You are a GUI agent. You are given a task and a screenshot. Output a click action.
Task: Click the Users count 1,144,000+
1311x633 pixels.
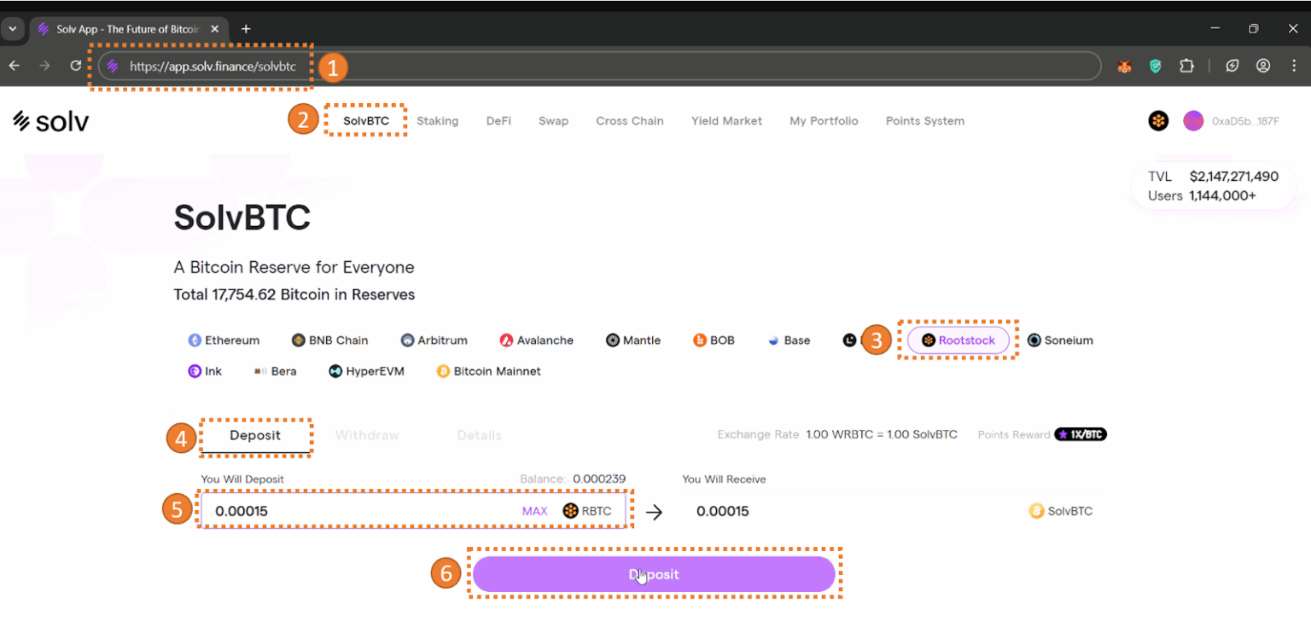pos(1222,195)
